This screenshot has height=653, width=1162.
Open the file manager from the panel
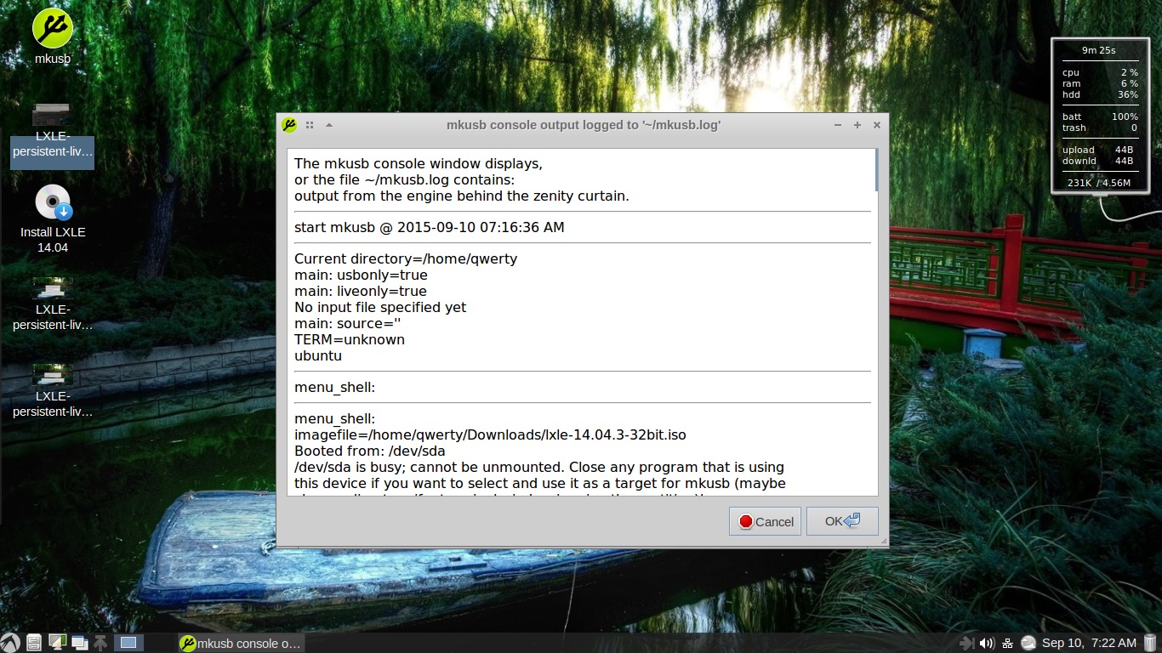pyautogui.click(x=34, y=643)
